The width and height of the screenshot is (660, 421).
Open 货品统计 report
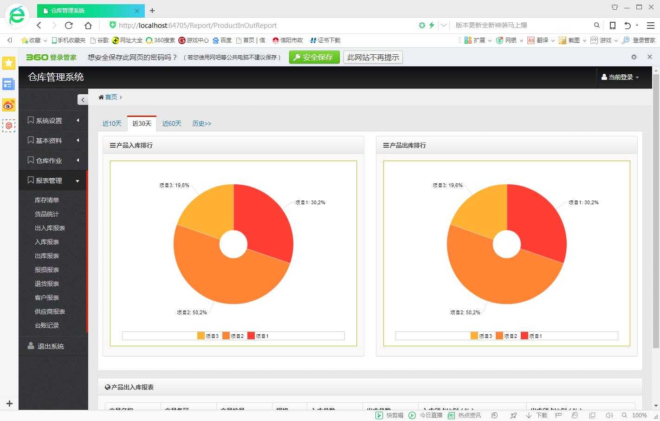tap(47, 214)
